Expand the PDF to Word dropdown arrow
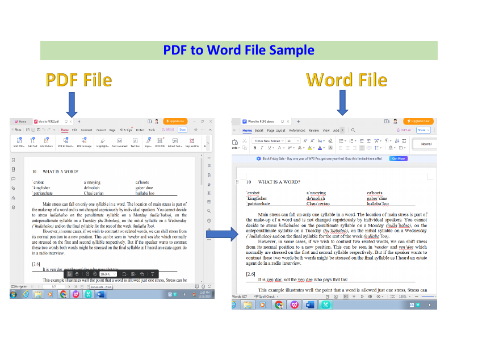Screen dimensions: 478x338 [72, 142]
